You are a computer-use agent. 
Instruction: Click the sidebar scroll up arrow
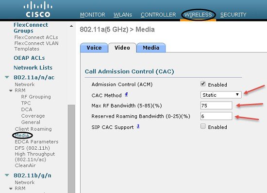[71, 26]
